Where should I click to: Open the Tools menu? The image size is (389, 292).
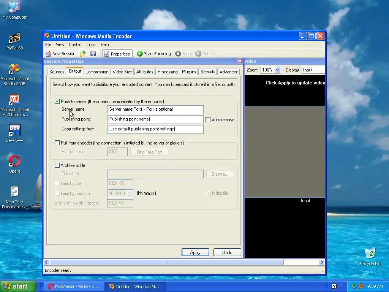click(91, 44)
